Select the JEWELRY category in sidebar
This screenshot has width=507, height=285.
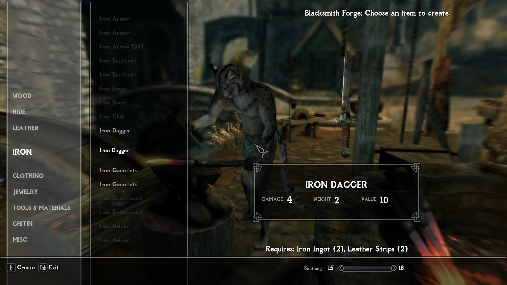(x=25, y=192)
